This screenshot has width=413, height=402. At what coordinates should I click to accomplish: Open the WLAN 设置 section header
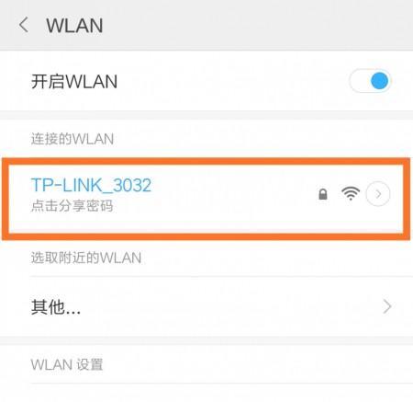(x=67, y=365)
